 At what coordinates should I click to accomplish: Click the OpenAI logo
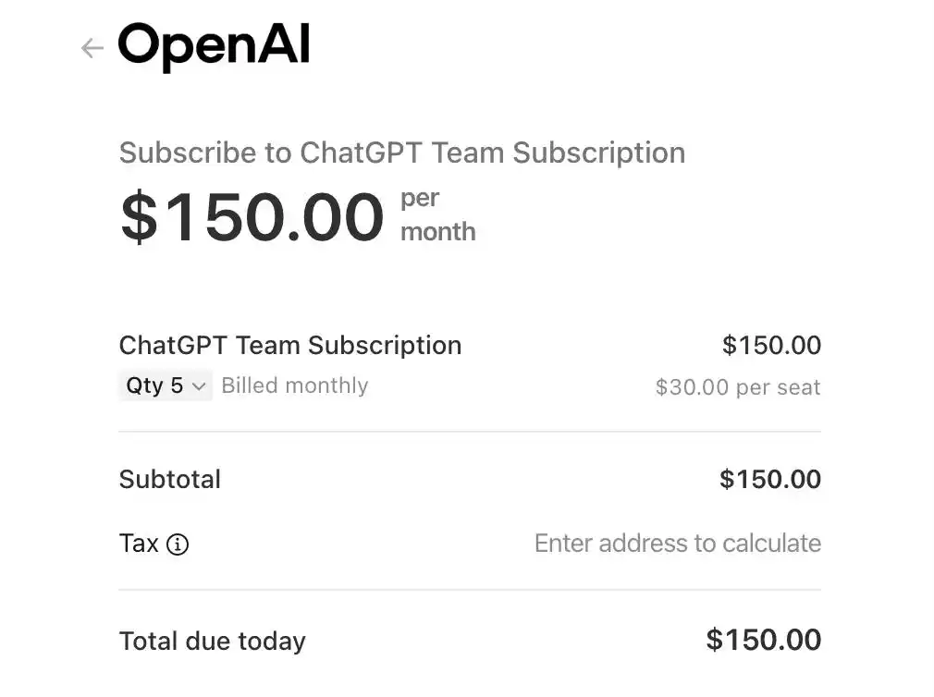[x=214, y=46]
